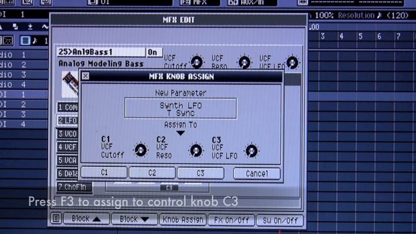
Task: Select the highlighted grid view icon
Action: point(25,40)
